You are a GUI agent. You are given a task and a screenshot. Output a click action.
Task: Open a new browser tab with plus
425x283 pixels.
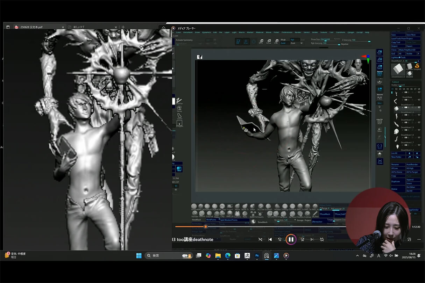pos(123,27)
